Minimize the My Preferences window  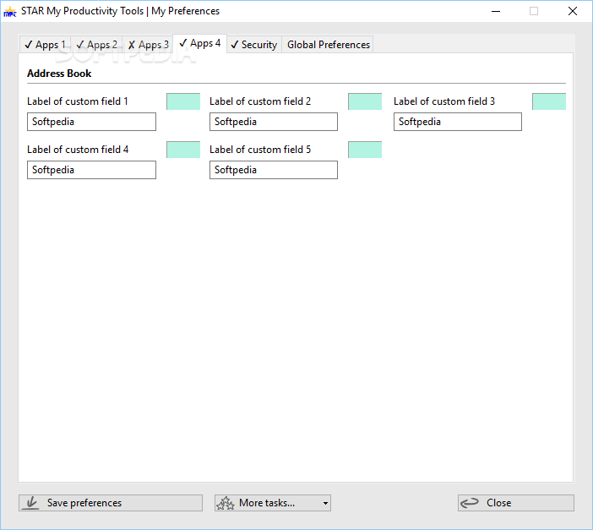[x=496, y=11]
